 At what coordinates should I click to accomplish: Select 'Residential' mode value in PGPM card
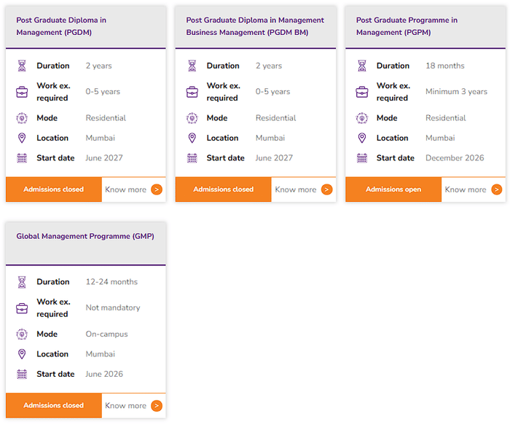[446, 118]
